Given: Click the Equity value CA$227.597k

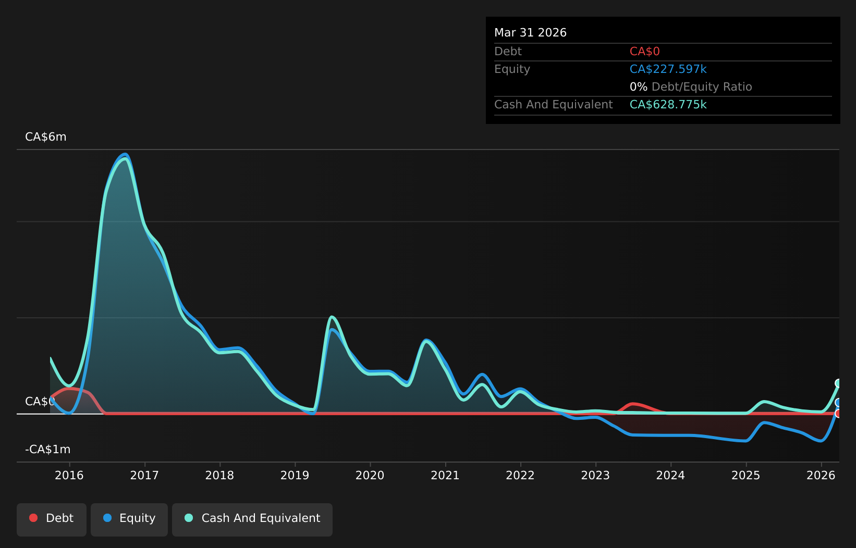Looking at the screenshot, I should point(668,69).
